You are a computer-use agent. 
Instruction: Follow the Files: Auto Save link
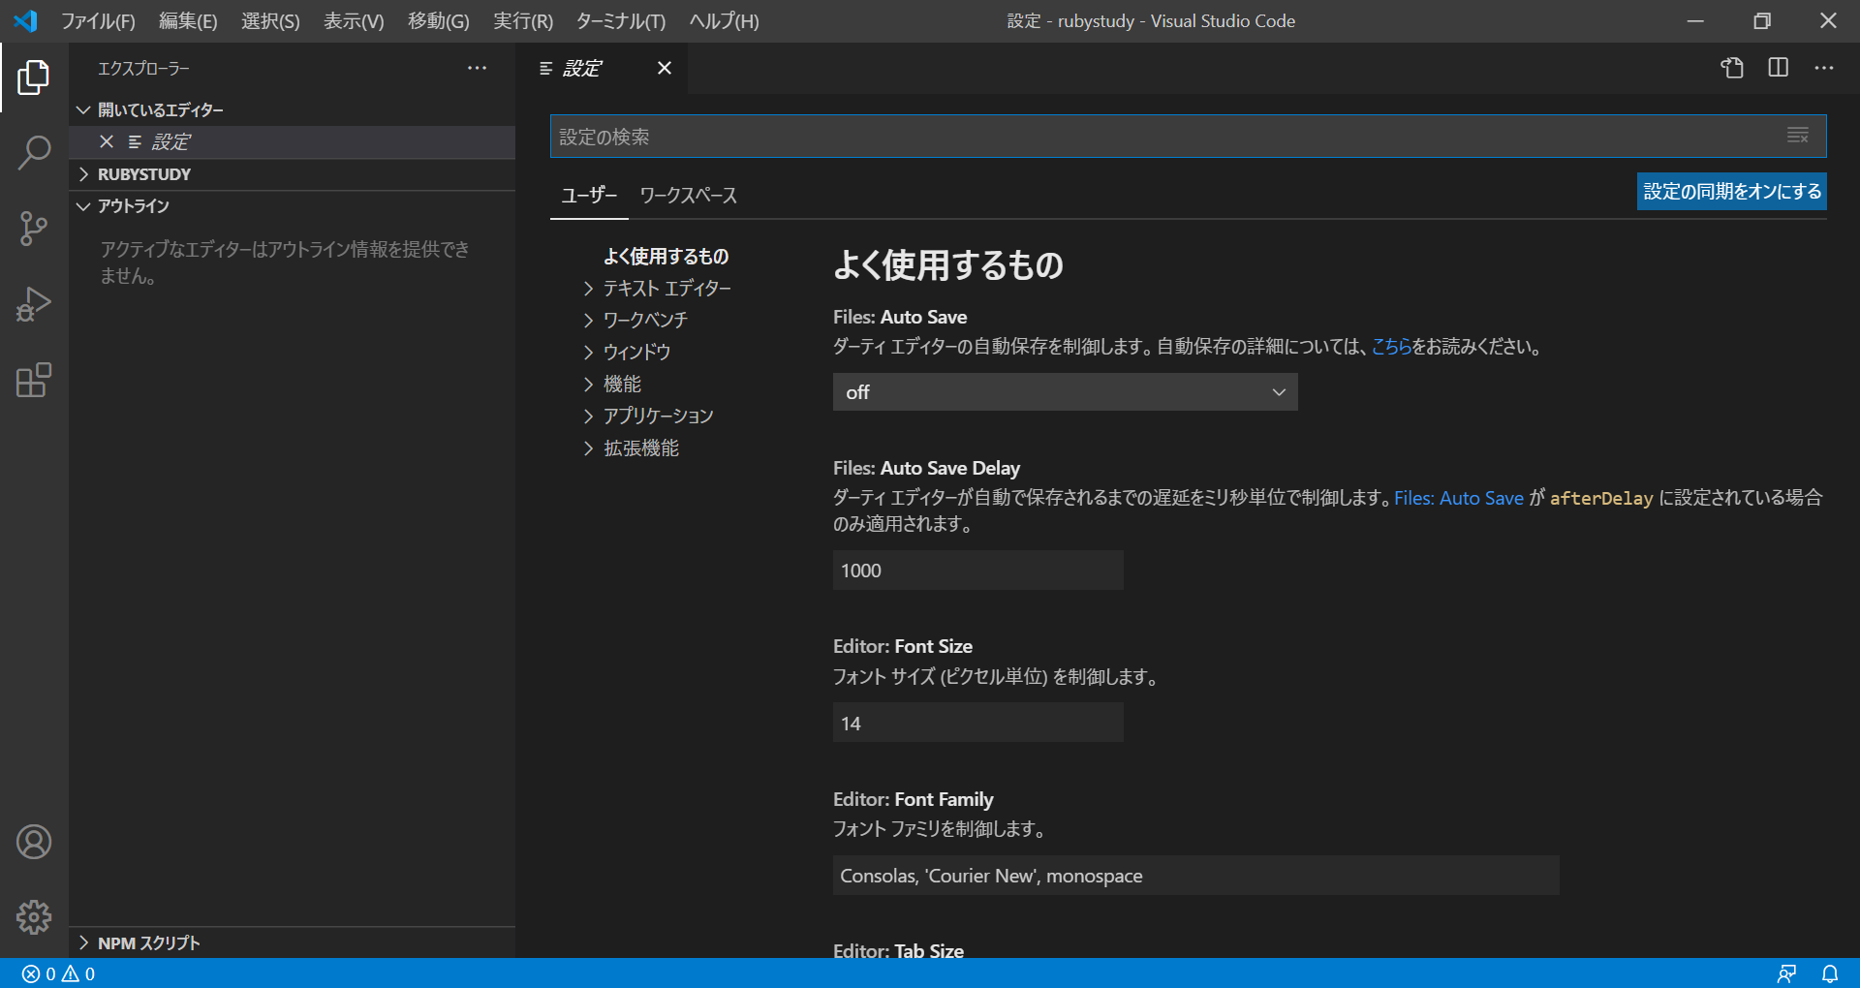click(x=1459, y=498)
